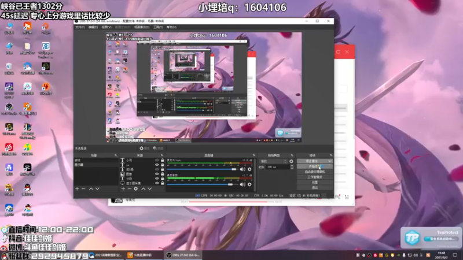Toggle lock on the 分数 text source
The image size is (463, 260).
point(163,179)
